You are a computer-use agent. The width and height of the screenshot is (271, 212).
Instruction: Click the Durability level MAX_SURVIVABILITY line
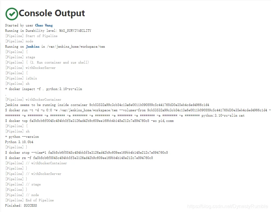48,31
